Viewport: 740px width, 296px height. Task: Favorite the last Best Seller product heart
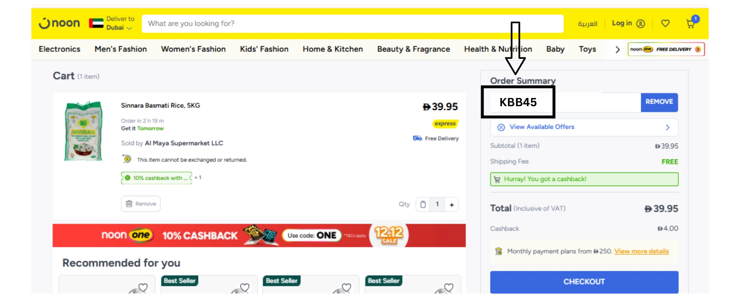coord(448,287)
